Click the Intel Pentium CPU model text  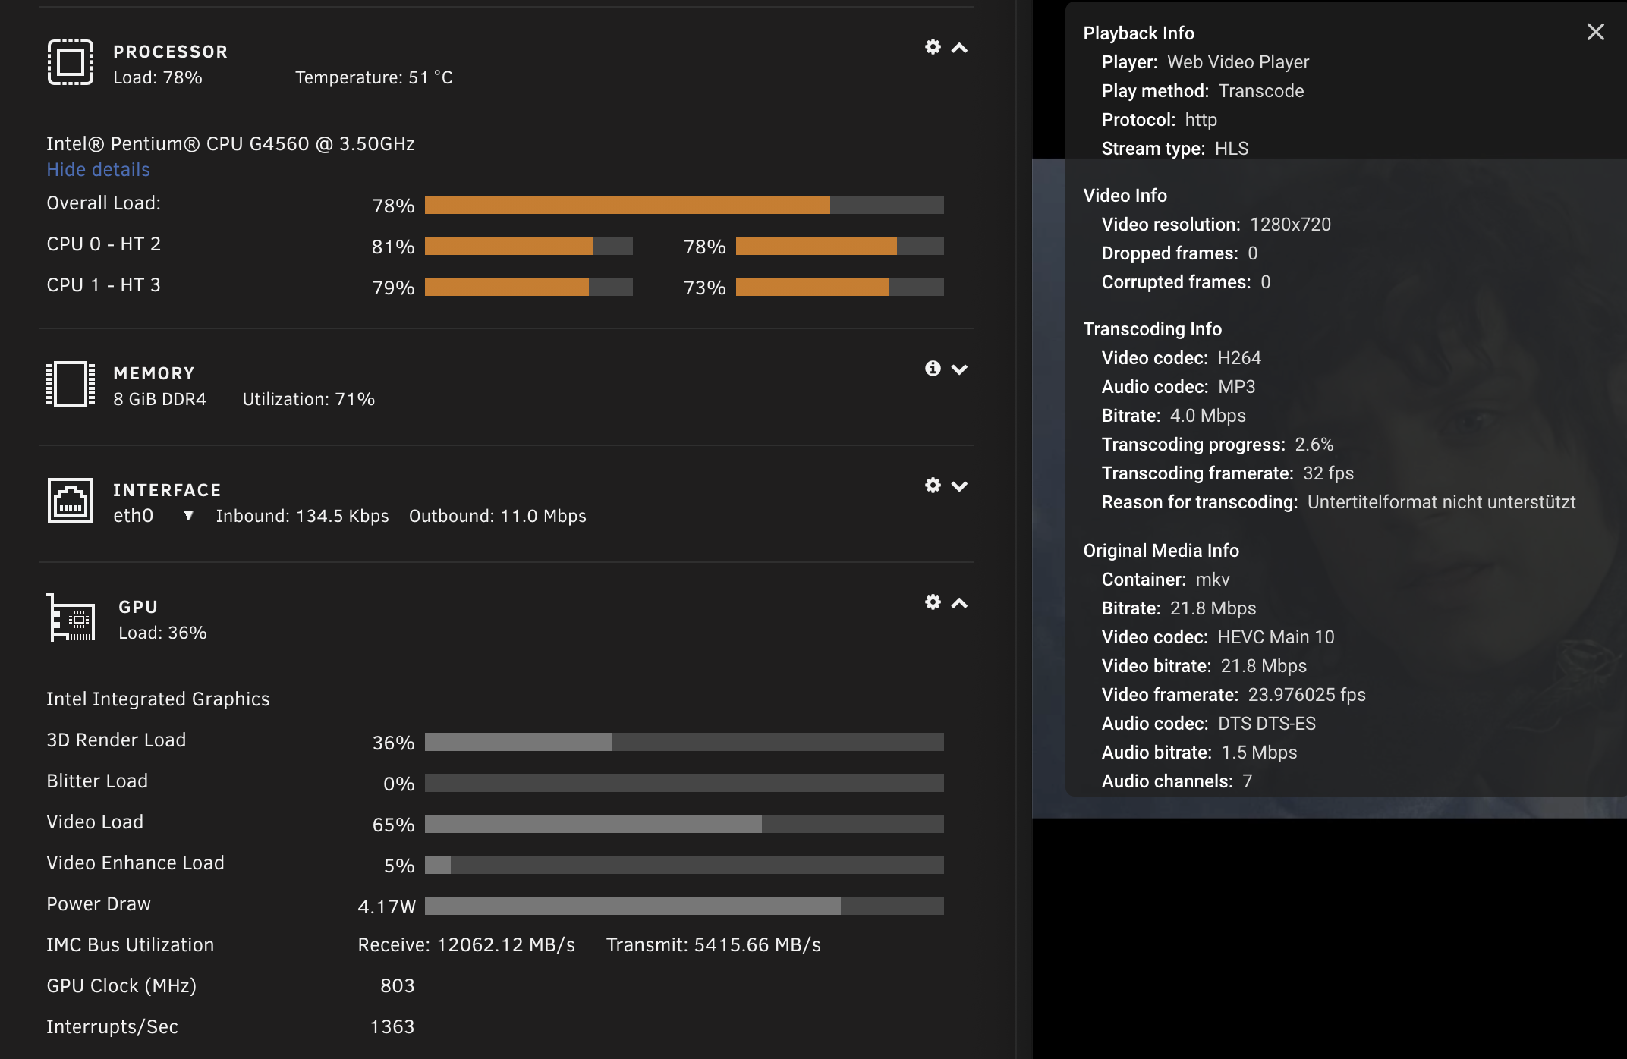click(231, 144)
